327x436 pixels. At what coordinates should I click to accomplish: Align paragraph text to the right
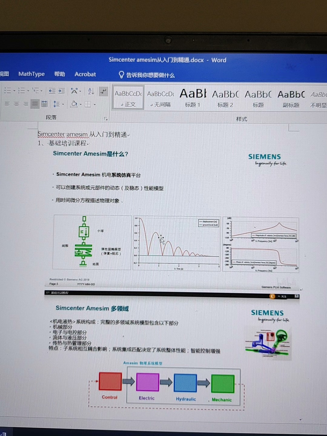[26, 104]
